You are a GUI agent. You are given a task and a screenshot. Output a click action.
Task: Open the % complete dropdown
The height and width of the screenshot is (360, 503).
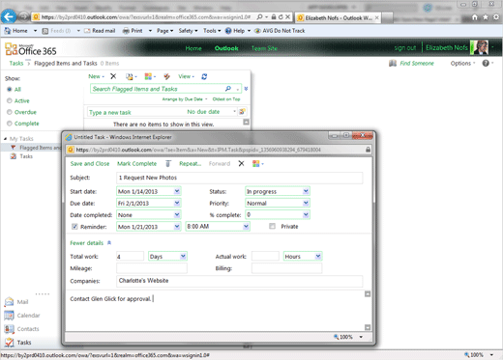point(306,214)
